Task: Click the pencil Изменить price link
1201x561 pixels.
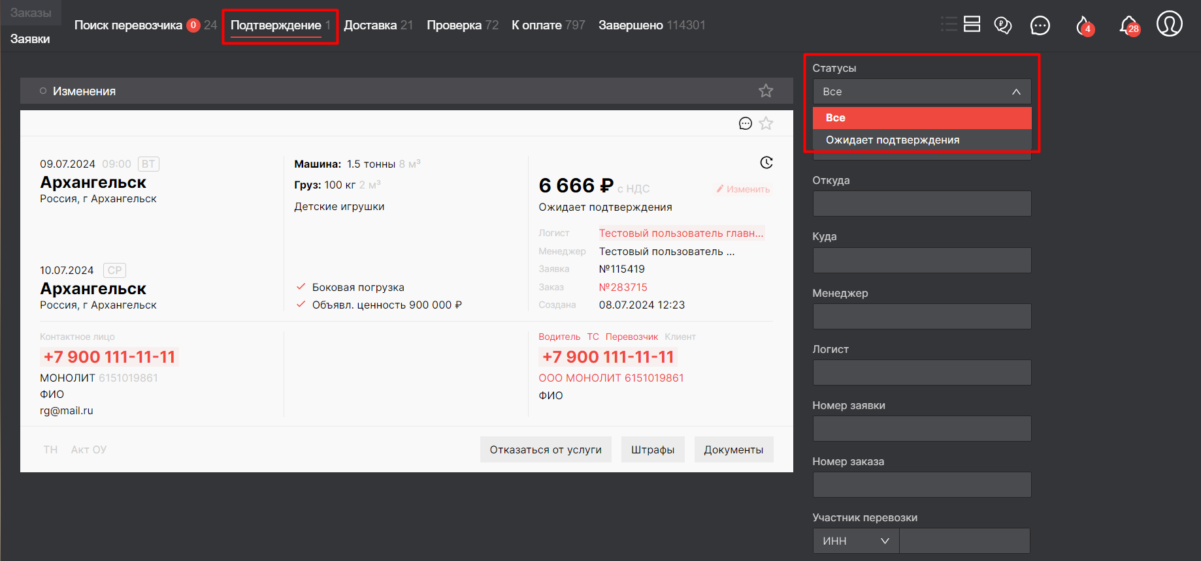Action: point(743,189)
